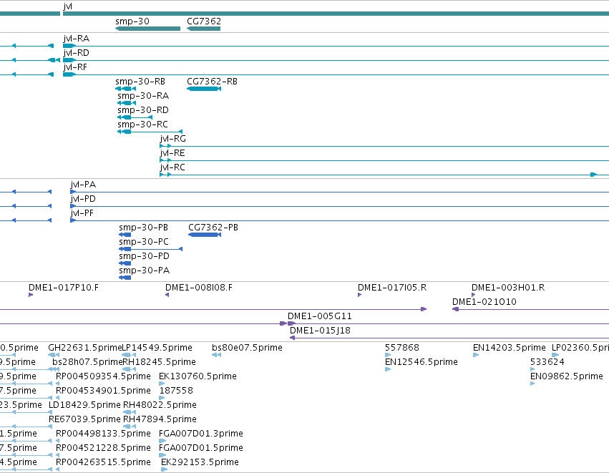Open EST RH18245.5prime
Viewport: 609px width, 473px height.
[x=160, y=362]
